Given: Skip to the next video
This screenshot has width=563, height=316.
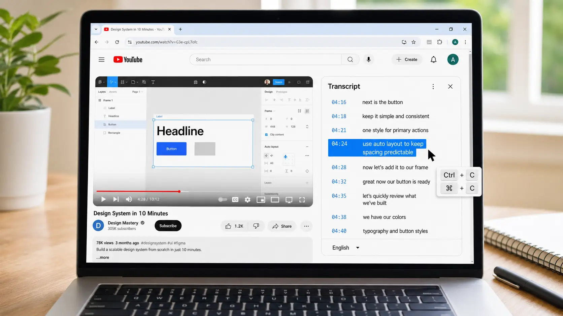Looking at the screenshot, I should (x=116, y=199).
